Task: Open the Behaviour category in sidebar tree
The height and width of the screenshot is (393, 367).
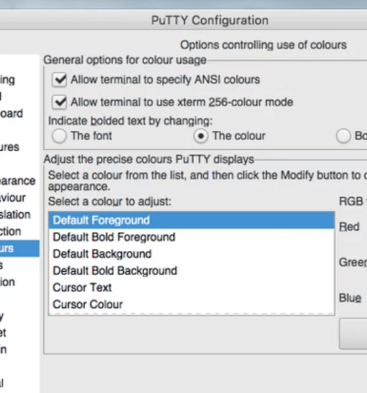Action: click(12, 198)
